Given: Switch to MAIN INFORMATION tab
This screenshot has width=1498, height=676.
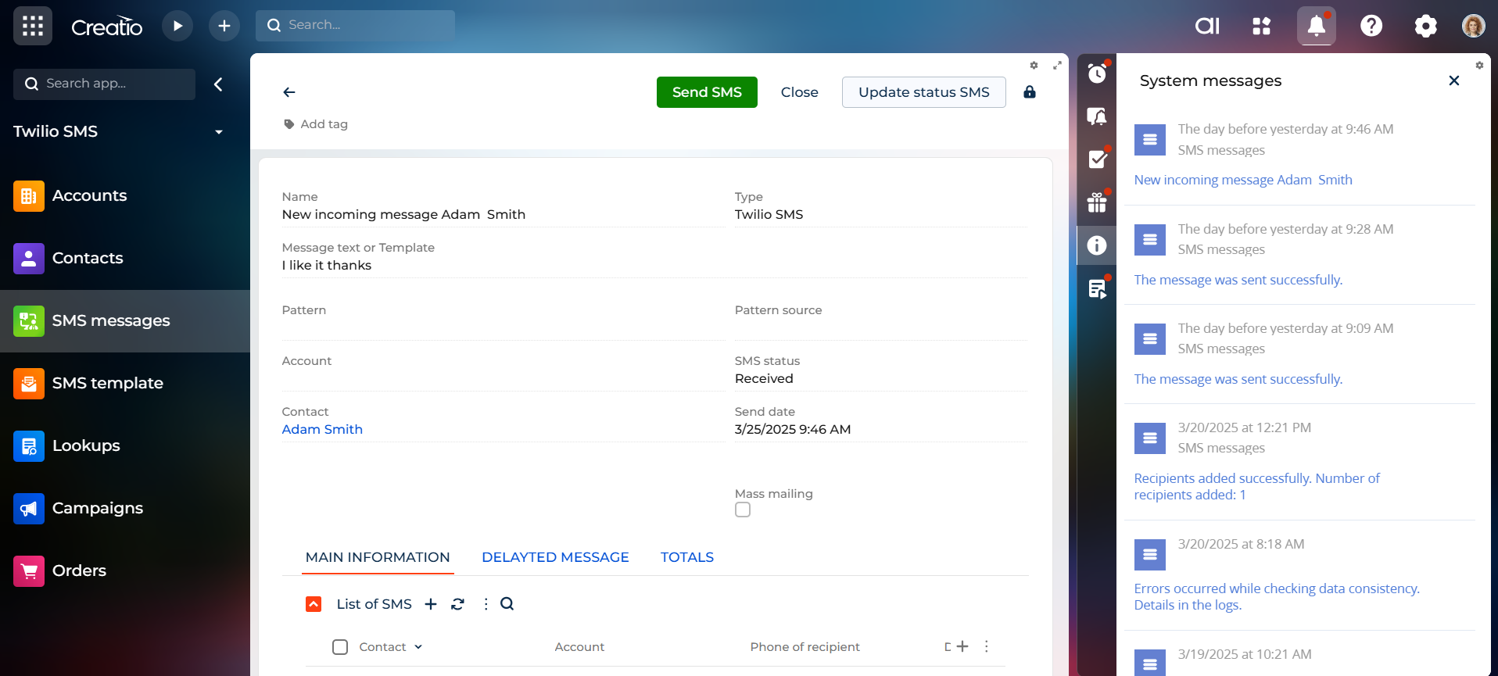Looking at the screenshot, I should [378, 557].
